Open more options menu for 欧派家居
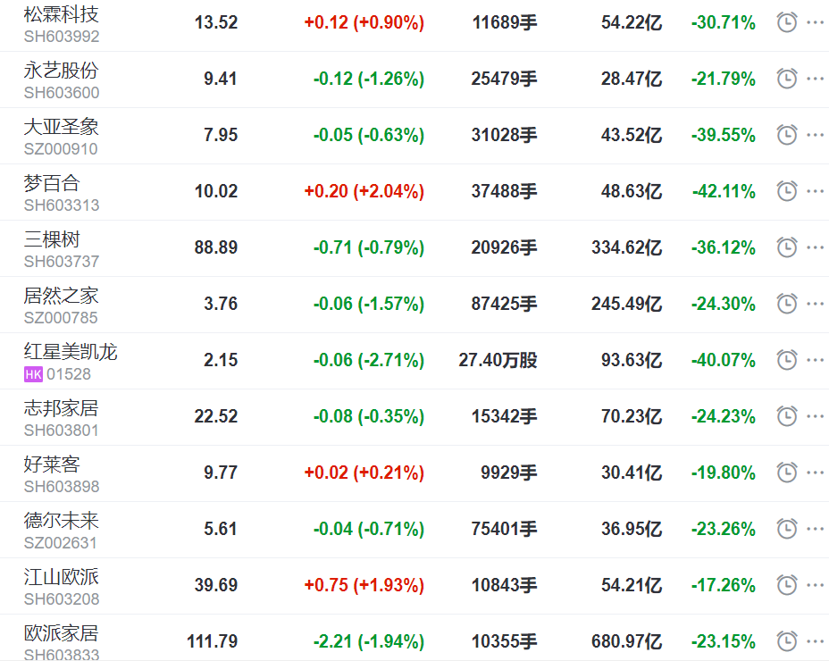 coord(816,641)
